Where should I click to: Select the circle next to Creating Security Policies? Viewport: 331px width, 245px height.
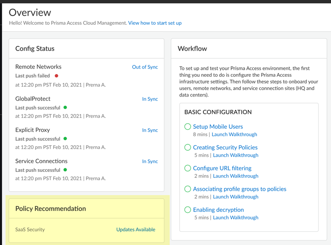[x=188, y=148]
